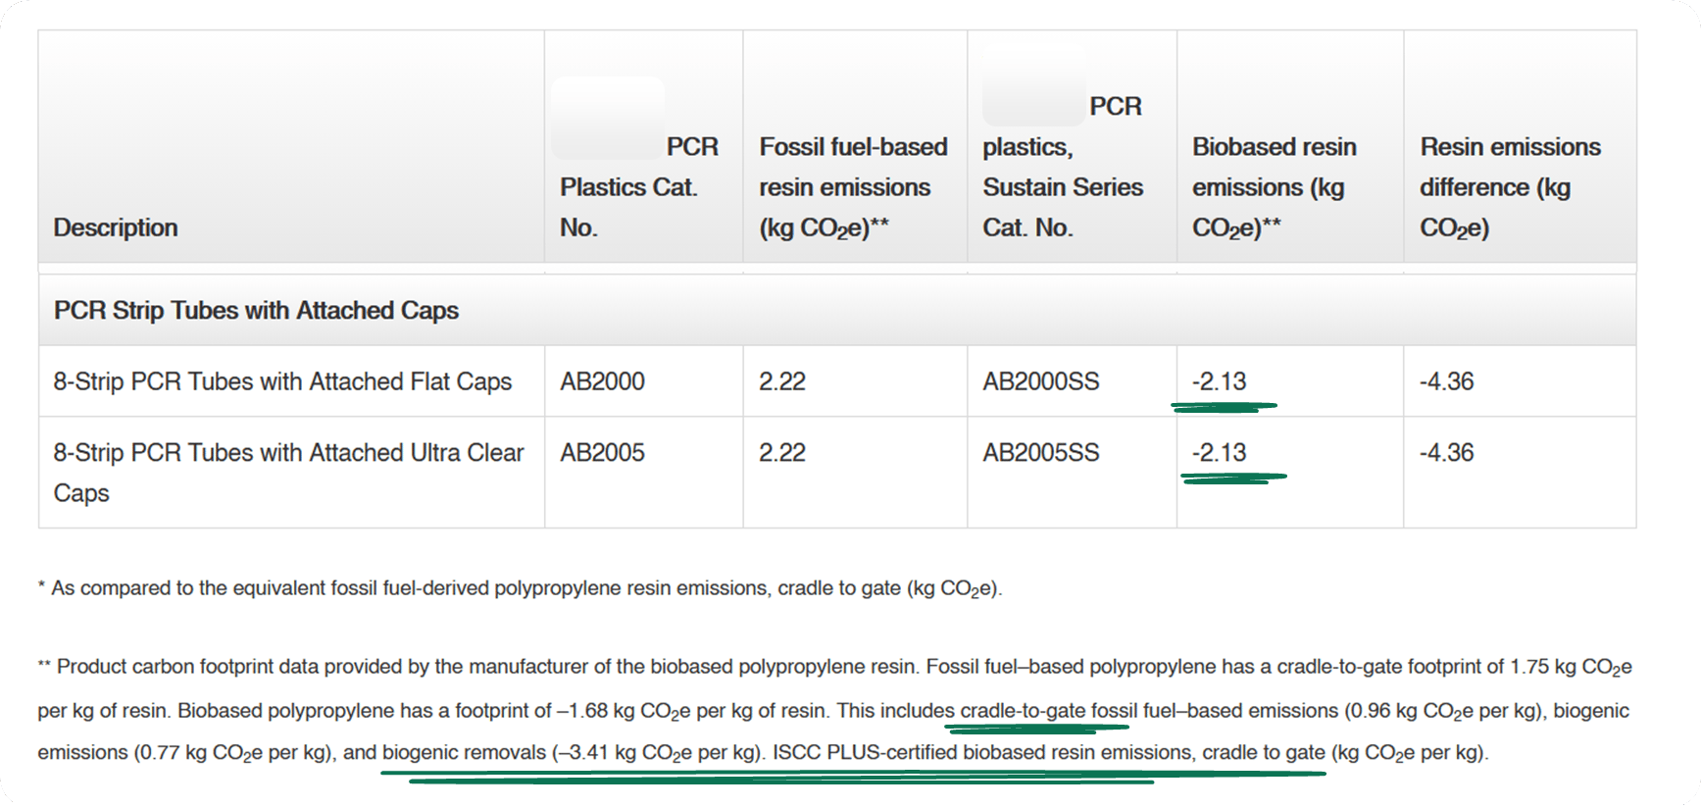The image size is (1701, 807).
Task: Select the Biobased resin emissions column header
Action: [1274, 187]
